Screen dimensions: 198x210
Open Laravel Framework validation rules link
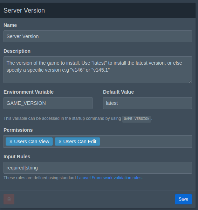point(109,178)
